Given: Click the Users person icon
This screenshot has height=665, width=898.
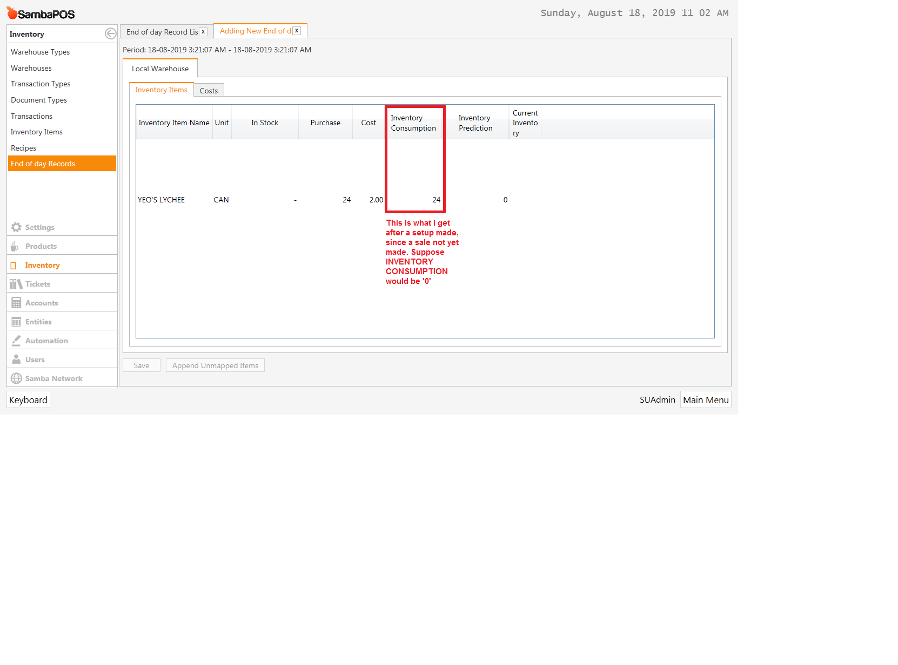Looking at the screenshot, I should [15, 359].
